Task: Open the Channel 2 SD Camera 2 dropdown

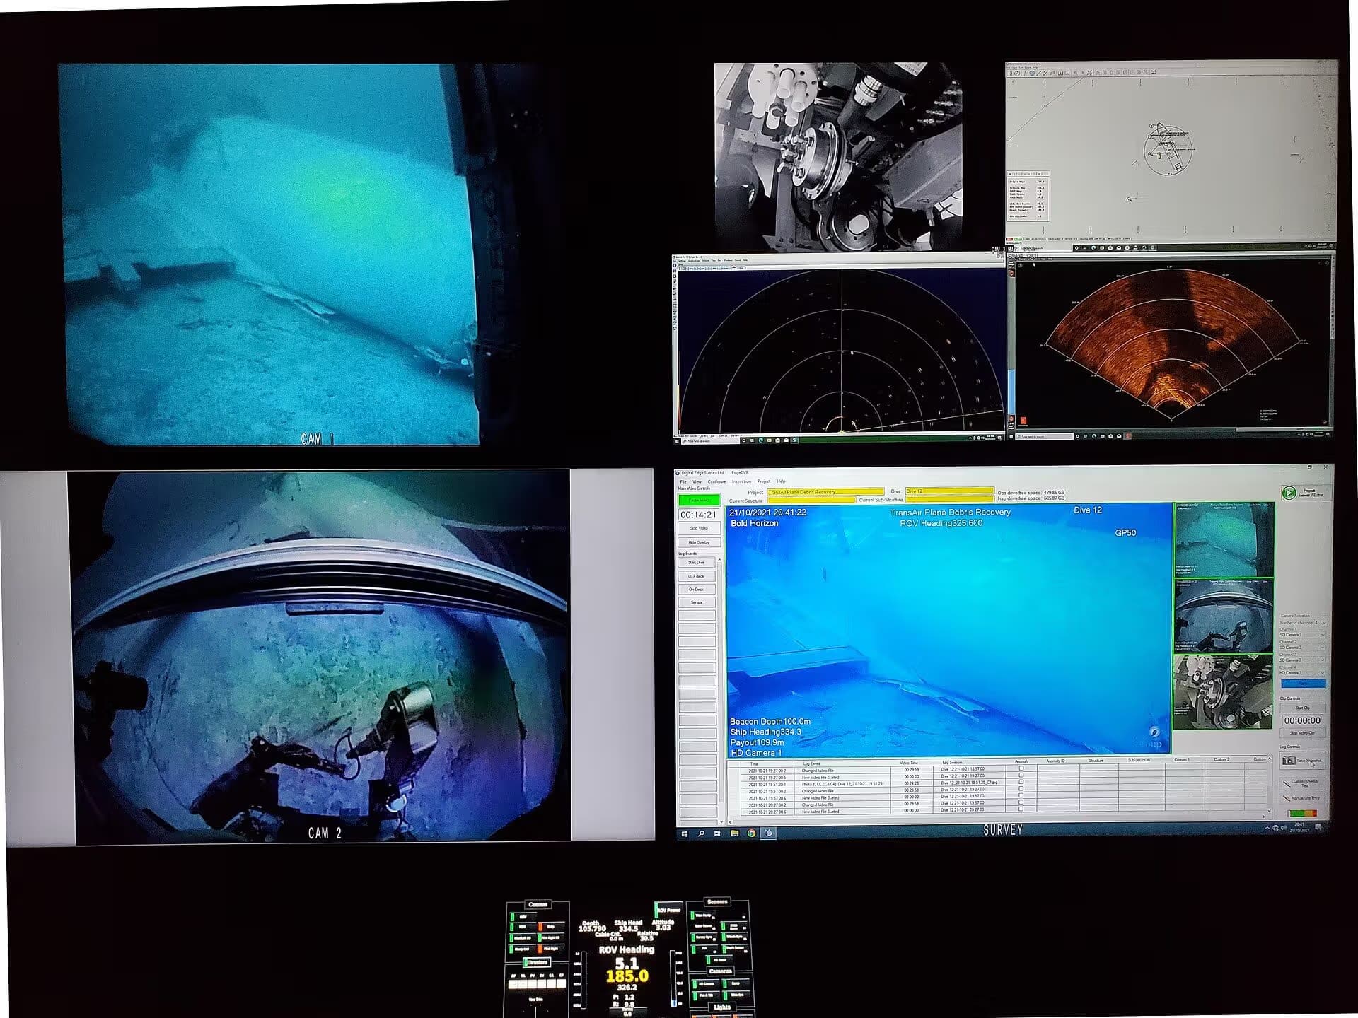Action: (1303, 647)
